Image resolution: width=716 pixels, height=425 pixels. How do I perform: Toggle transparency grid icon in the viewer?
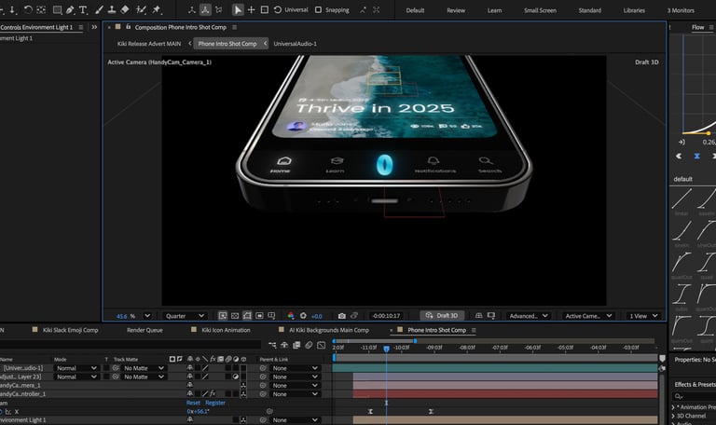click(x=235, y=315)
